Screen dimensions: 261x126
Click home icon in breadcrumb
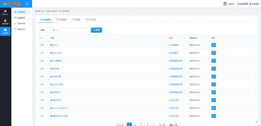click(36, 11)
